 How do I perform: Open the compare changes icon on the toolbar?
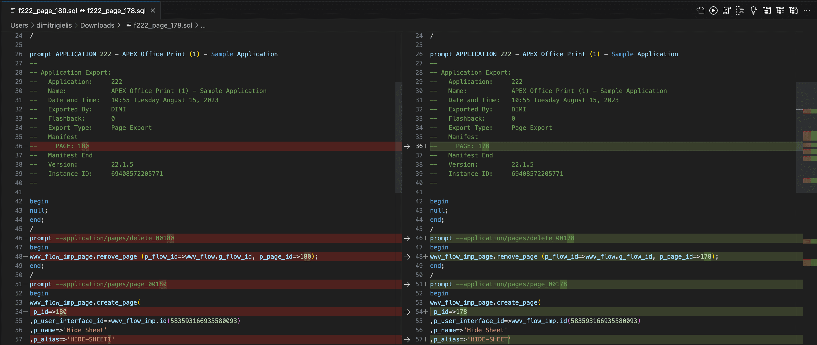(700, 10)
